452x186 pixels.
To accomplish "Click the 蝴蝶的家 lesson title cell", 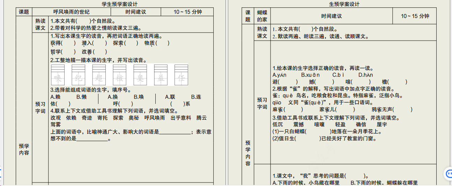I will click(x=262, y=16).
